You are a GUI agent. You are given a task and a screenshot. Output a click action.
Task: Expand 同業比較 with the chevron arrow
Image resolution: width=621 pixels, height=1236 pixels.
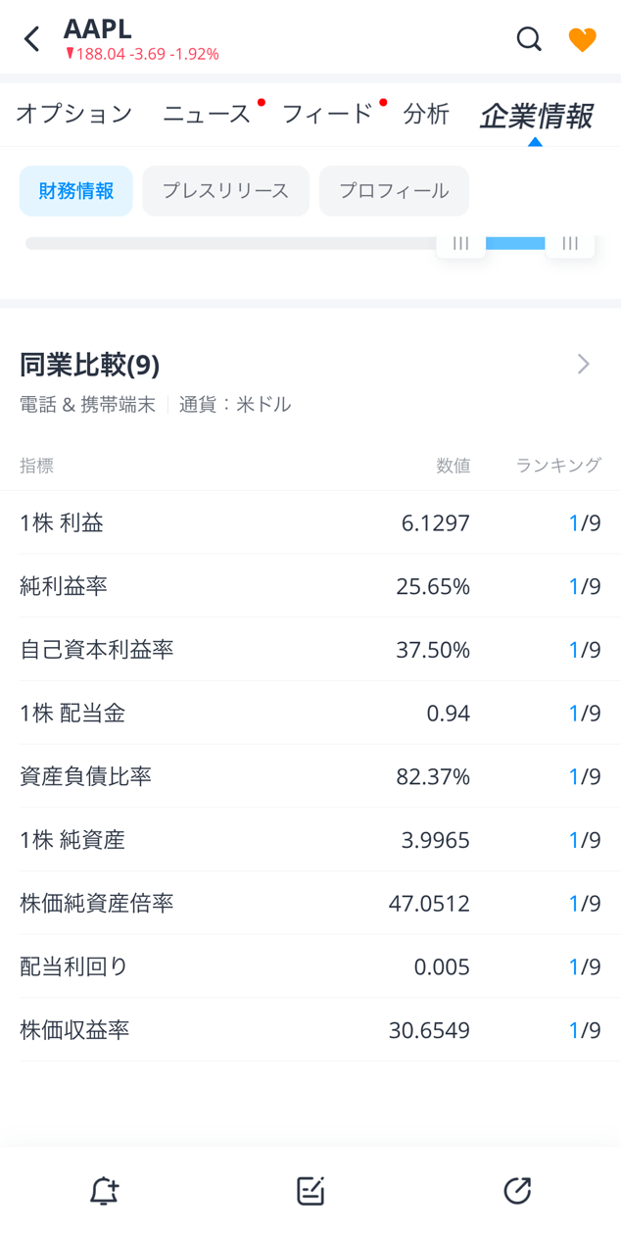[584, 365]
